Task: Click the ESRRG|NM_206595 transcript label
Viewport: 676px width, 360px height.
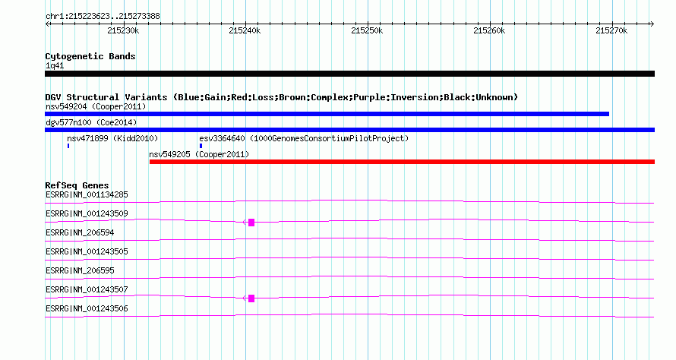Action: coord(80,270)
